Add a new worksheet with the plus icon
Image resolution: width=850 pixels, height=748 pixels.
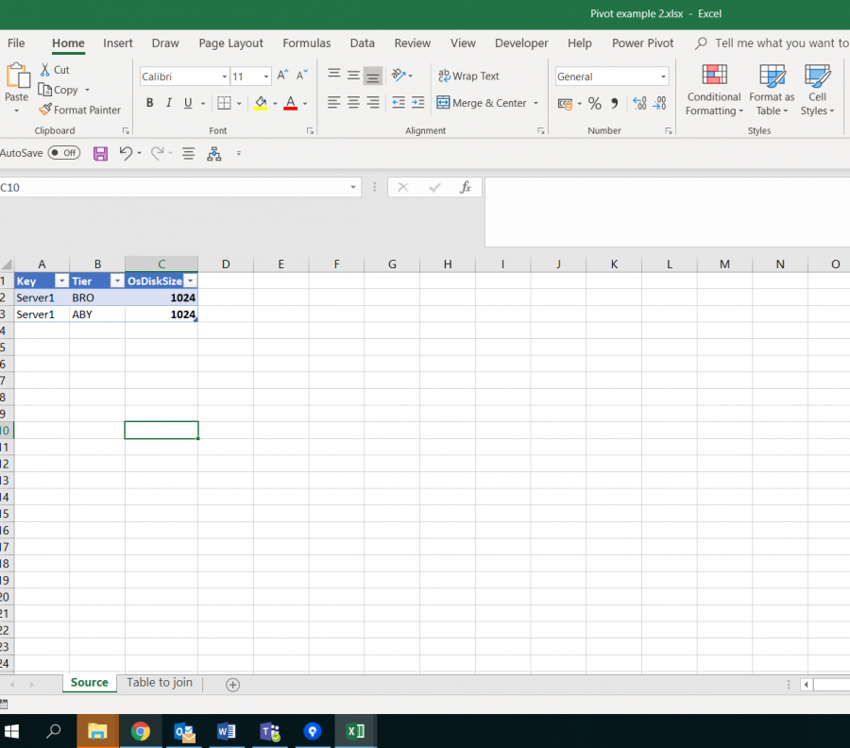pos(232,685)
